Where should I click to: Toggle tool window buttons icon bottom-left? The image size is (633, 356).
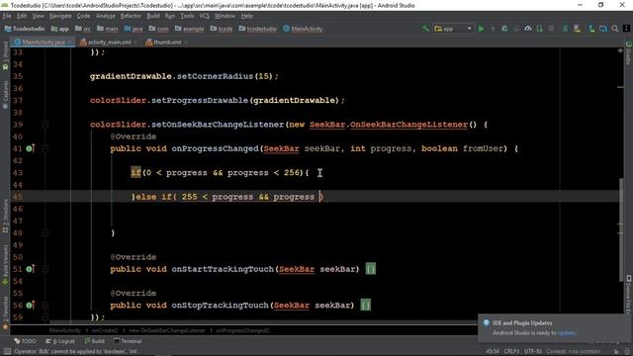click(x=7, y=352)
